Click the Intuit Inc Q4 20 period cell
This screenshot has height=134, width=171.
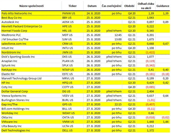[129, 48]
